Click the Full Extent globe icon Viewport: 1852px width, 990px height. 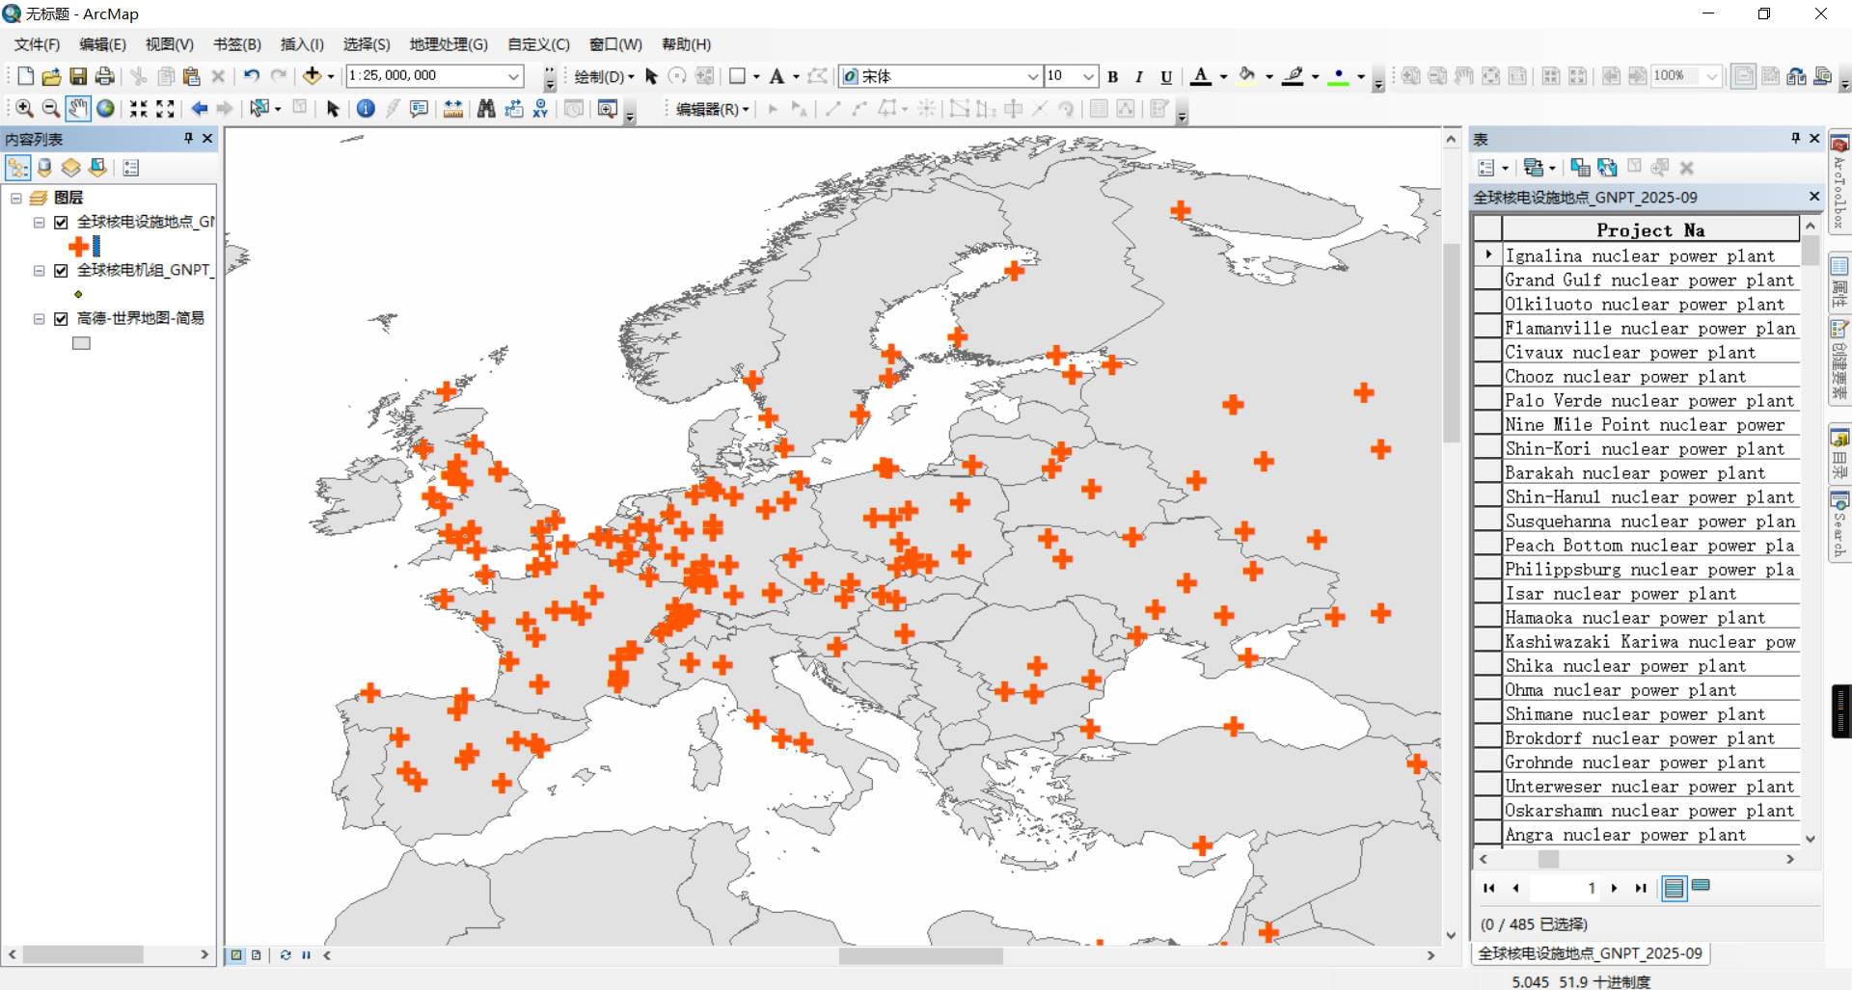(x=105, y=109)
